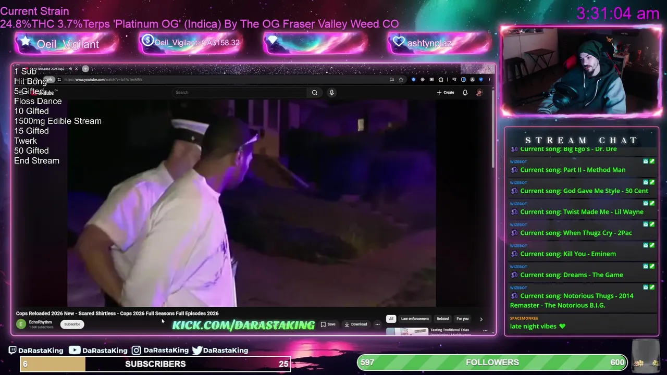
Task: Open the video's more actions ellipsis
Action: coord(377,324)
